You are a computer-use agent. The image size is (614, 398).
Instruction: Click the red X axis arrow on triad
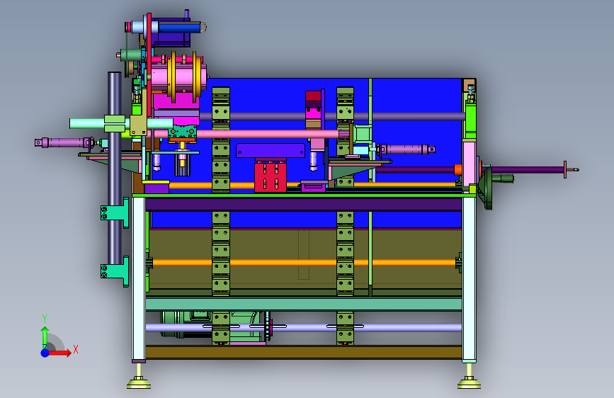click(61, 353)
